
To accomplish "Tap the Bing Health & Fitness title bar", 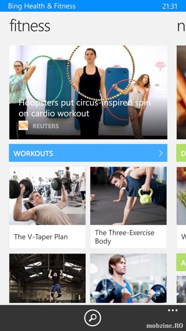I will point(42,6).
